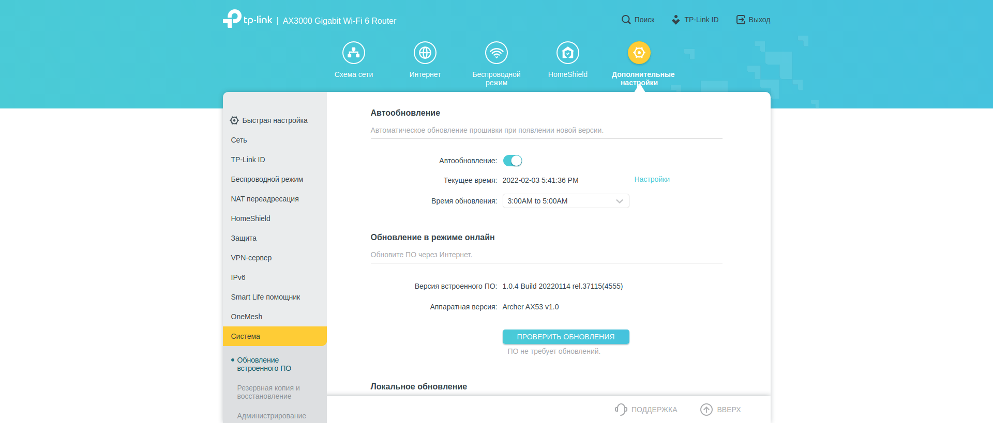This screenshot has height=423, width=993.
Task: Click the Обновление в режиме онлайн heading
Action: point(432,237)
